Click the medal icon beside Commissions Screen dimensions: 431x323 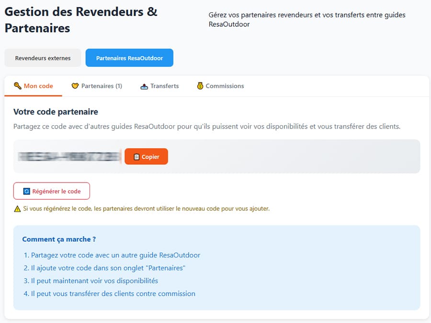201,86
